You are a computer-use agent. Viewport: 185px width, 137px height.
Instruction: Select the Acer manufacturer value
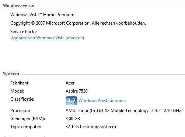[70, 83]
